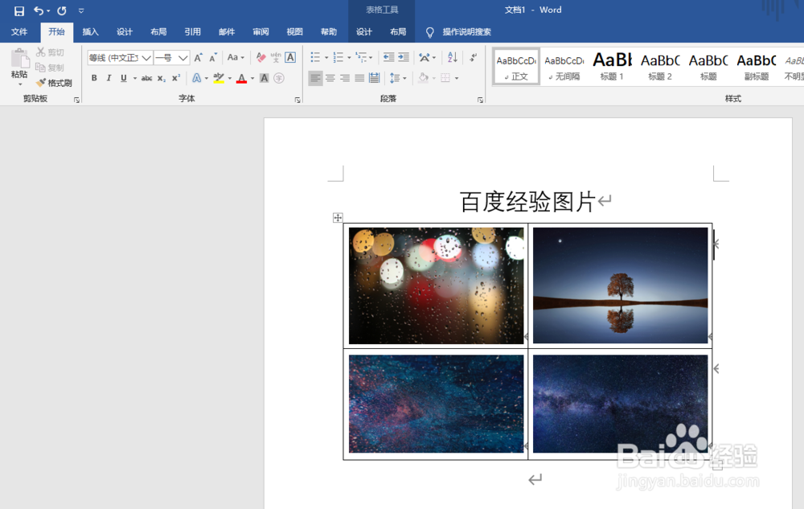Toggle the bulleted list

pos(316,58)
